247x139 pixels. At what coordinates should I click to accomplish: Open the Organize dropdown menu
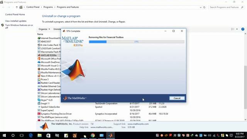coord(44,29)
